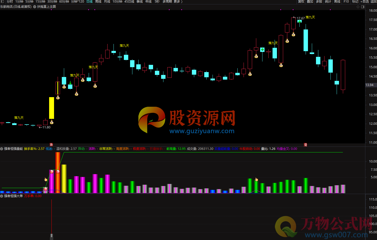
Task: Click the 量比: 1.26 readout
Action: point(268,149)
